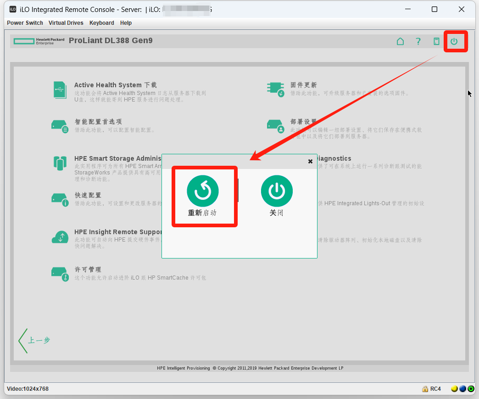479x399 pixels.
Task: Click the 快速配置 quick configuration icon
Action: click(60, 199)
